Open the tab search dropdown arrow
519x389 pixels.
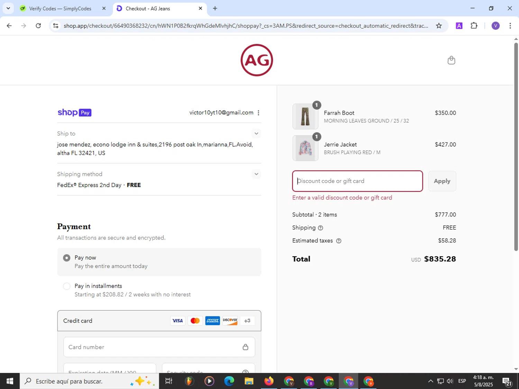click(x=8, y=8)
